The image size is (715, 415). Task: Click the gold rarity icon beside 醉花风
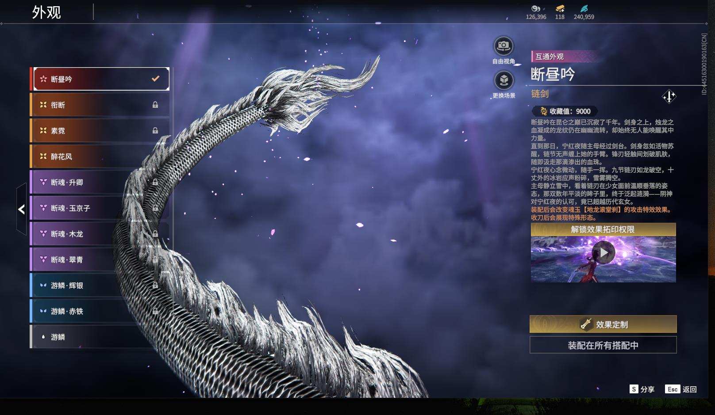[x=43, y=156]
